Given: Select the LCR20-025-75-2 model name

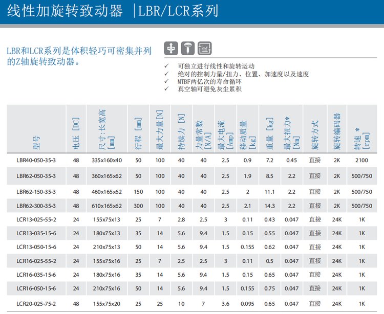Looking at the screenshot, I should [36, 303].
